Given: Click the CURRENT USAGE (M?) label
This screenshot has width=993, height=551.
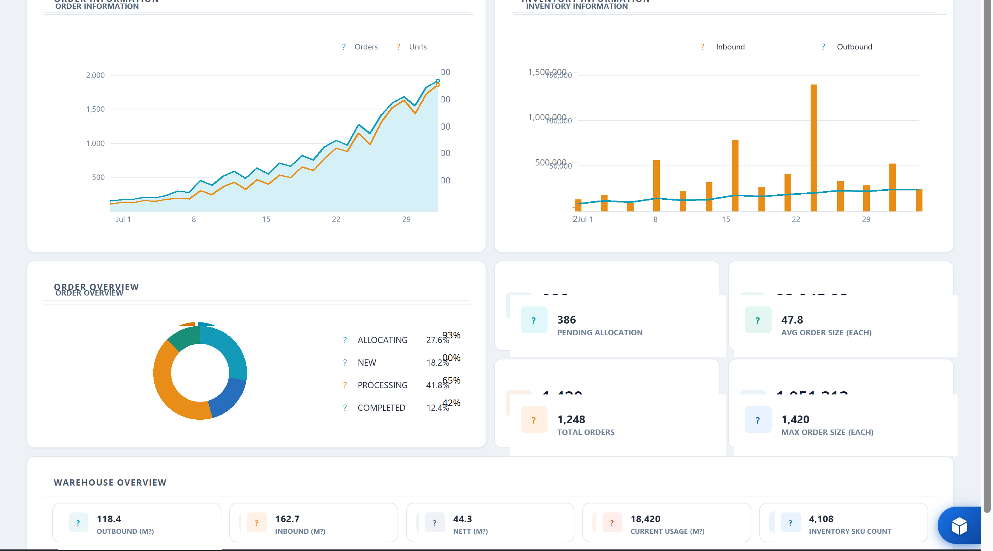Looking at the screenshot, I should pyautogui.click(x=668, y=532).
